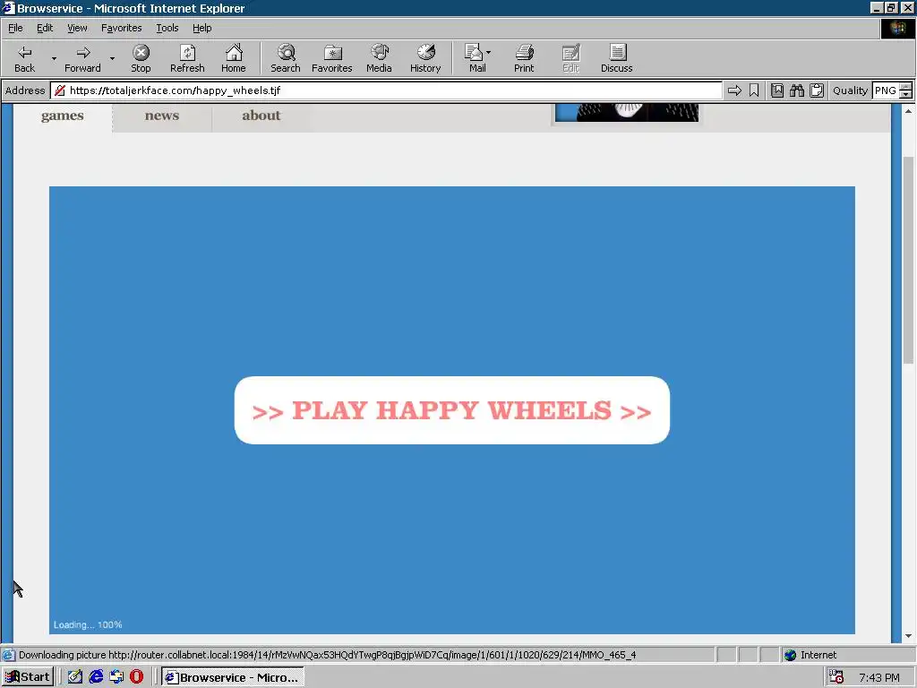Viewport: 917px width, 688px height.
Task: Click the vertical scrollbar thumb
Action: (x=908, y=261)
